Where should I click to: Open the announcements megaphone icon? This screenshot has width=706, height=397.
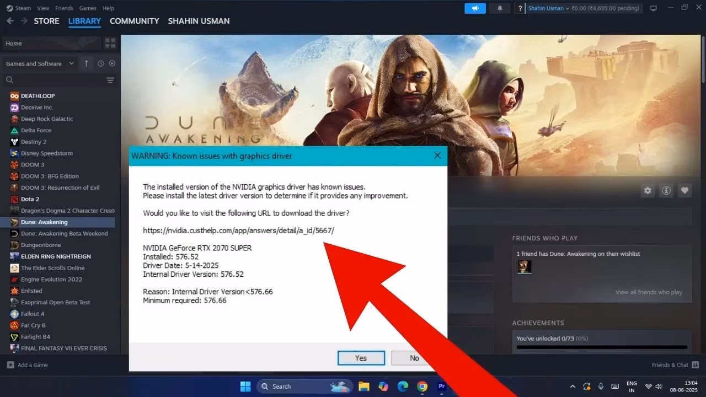click(475, 8)
